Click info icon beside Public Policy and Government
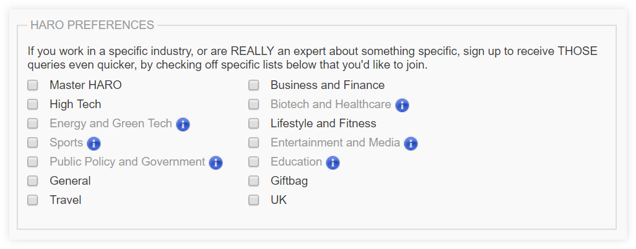Screen dimensions: 636x249 [x=216, y=162]
